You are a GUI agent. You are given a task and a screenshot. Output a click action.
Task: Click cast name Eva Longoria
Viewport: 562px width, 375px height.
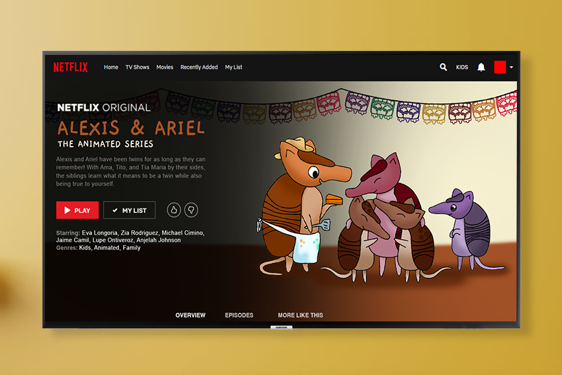point(100,233)
